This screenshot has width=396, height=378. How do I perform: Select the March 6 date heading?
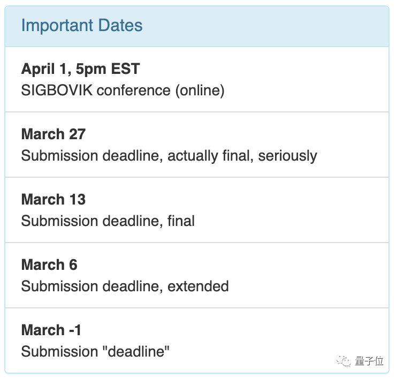(x=49, y=265)
